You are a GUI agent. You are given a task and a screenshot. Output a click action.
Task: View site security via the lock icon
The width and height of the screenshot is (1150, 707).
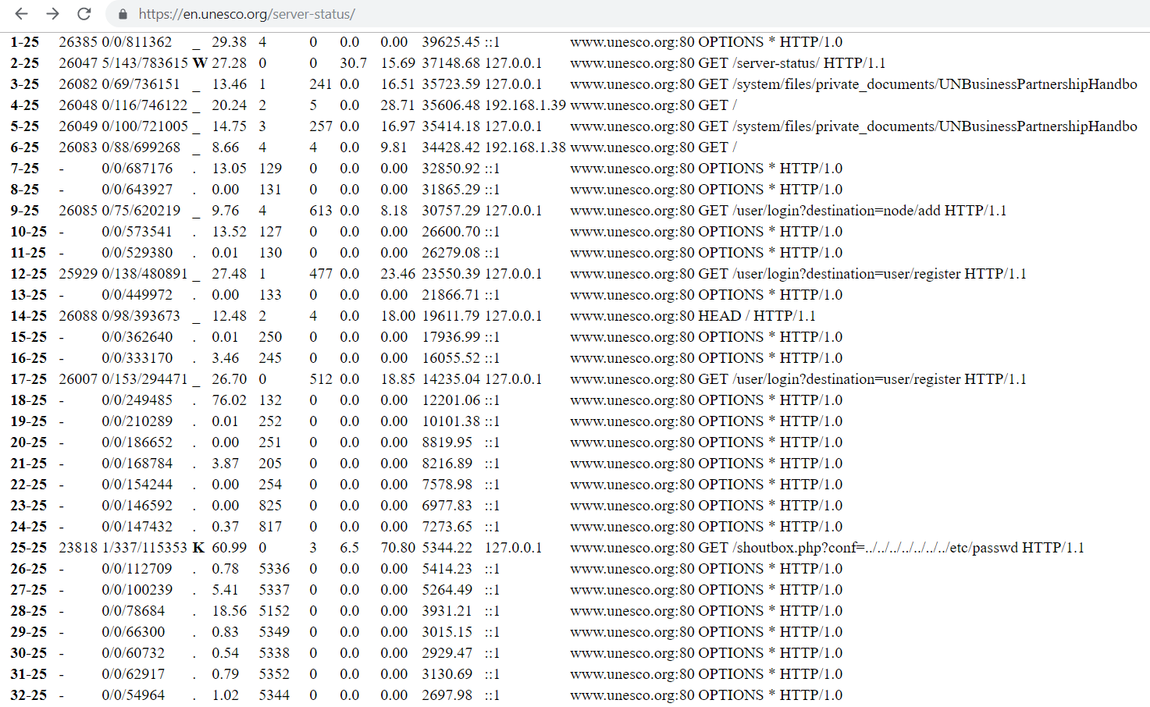tap(123, 14)
